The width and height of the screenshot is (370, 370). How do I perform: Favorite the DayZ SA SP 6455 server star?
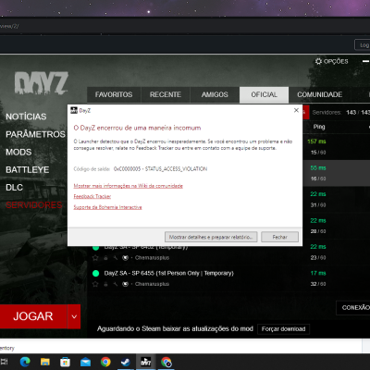(95, 284)
